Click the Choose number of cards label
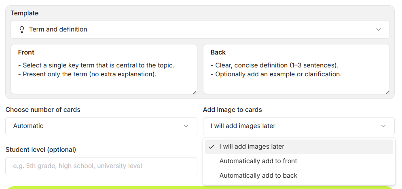 pos(43,109)
